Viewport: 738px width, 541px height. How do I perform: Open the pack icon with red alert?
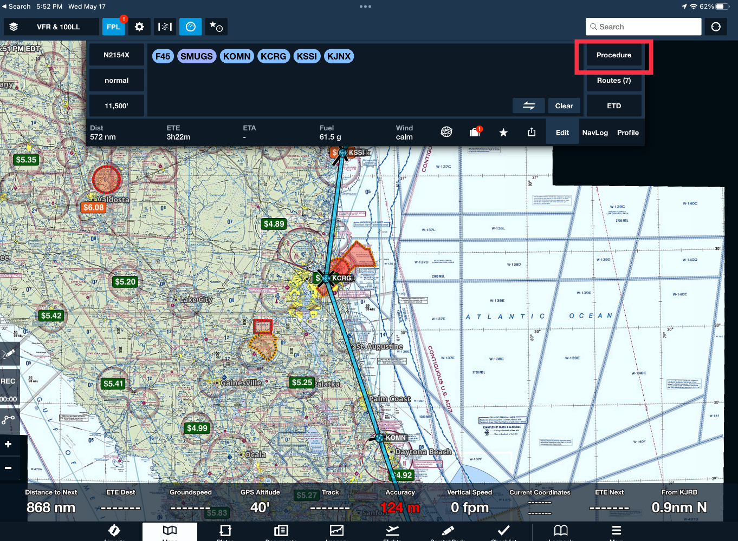pyautogui.click(x=475, y=132)
